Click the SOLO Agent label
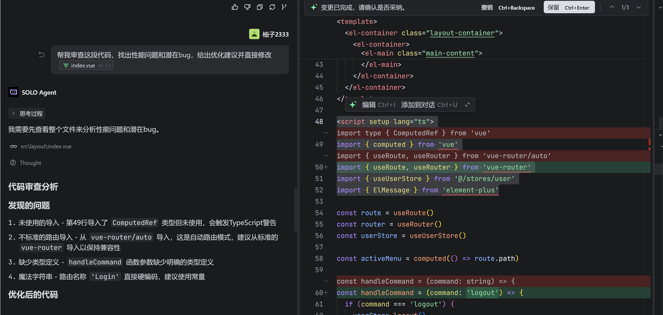Screen dimensions: 663x315 (x=39, y=93)
